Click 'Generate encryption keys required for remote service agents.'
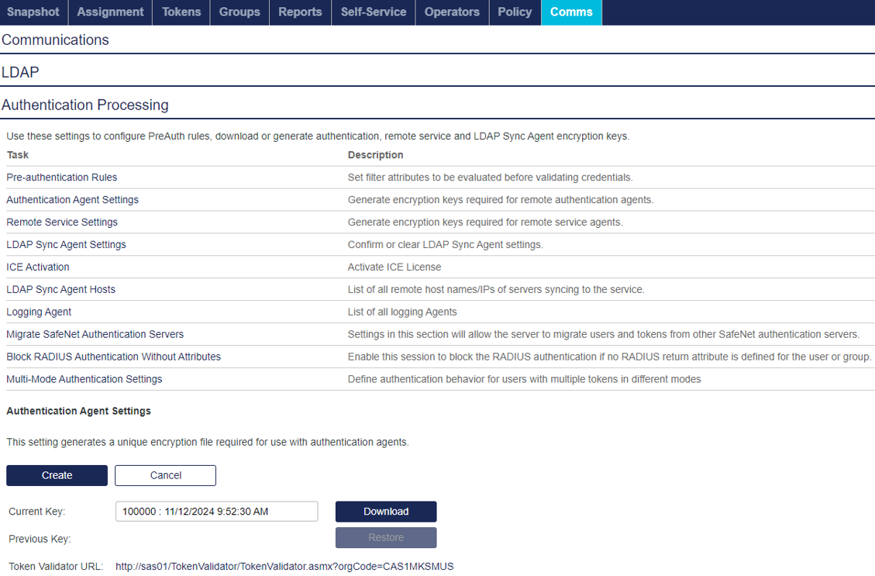 tap(485, 222)
